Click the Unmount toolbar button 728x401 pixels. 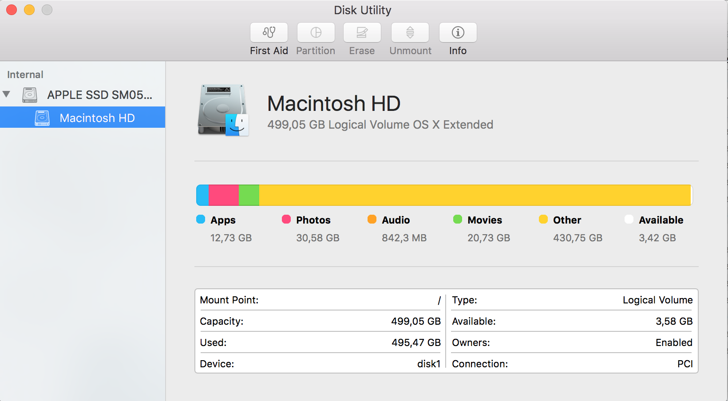point(410,32)
